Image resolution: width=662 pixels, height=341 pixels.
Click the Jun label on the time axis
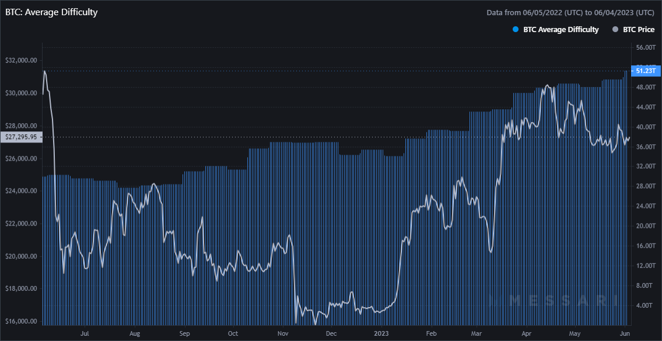(x=625, y=333)
